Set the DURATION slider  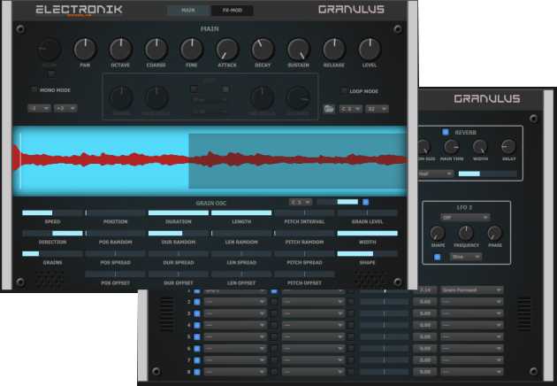click(x=179, y=212)
